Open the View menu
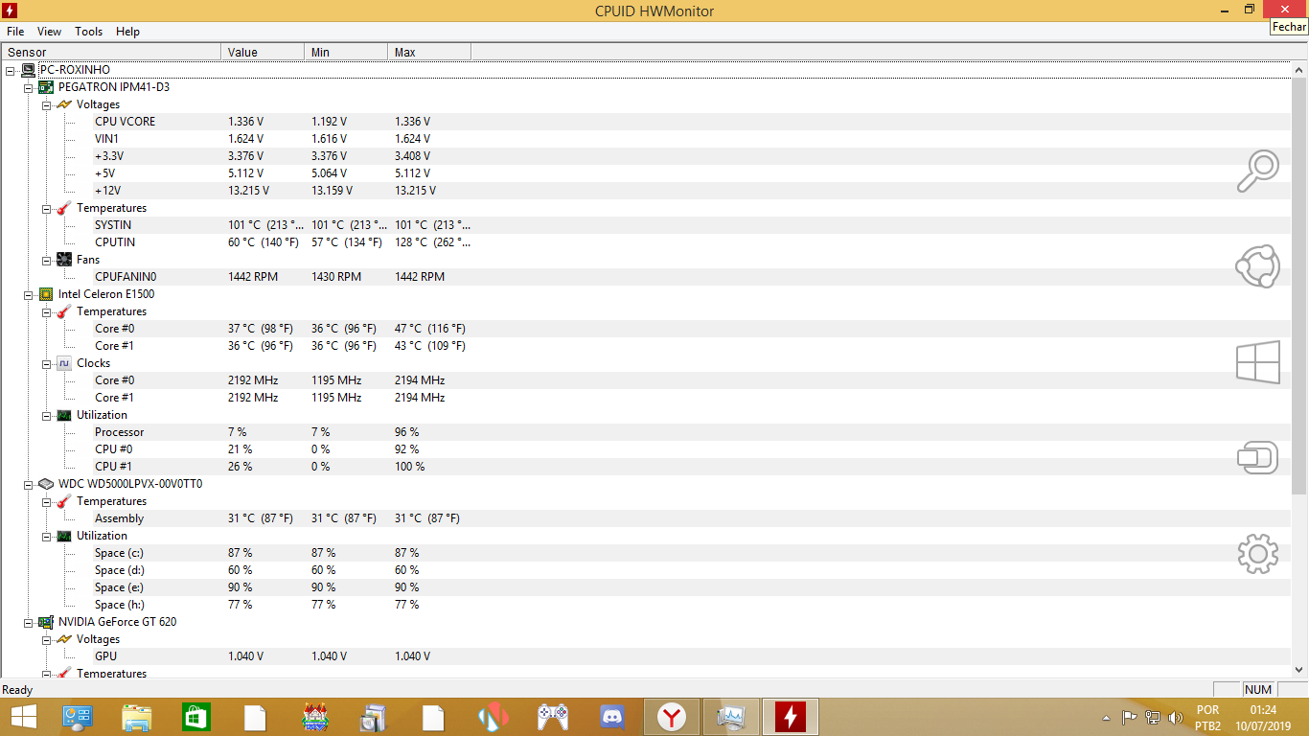1309x736 pixels. coord(50,32)
